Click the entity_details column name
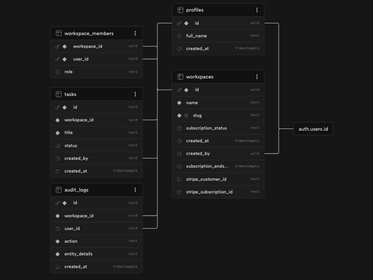 click(78, 254)
